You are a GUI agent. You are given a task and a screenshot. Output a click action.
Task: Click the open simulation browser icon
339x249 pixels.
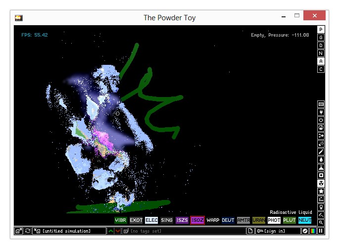18,231
